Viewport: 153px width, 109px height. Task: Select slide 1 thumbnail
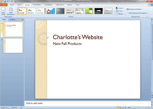tap(13, 29)
